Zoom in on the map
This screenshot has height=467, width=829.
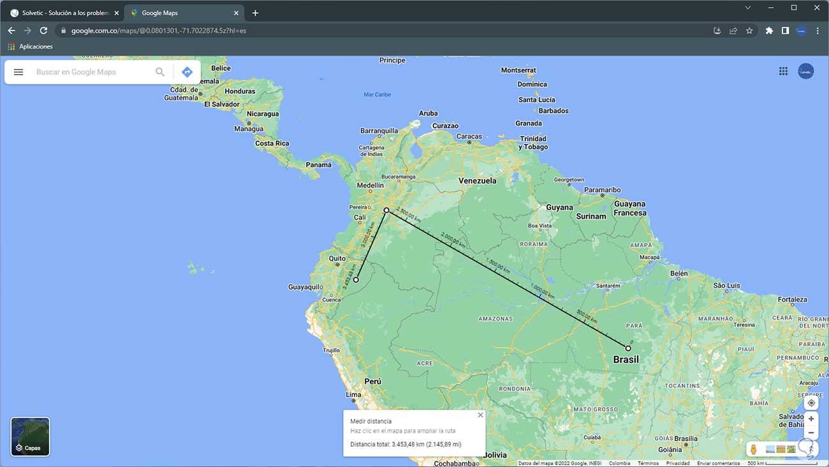pos(811,419)
